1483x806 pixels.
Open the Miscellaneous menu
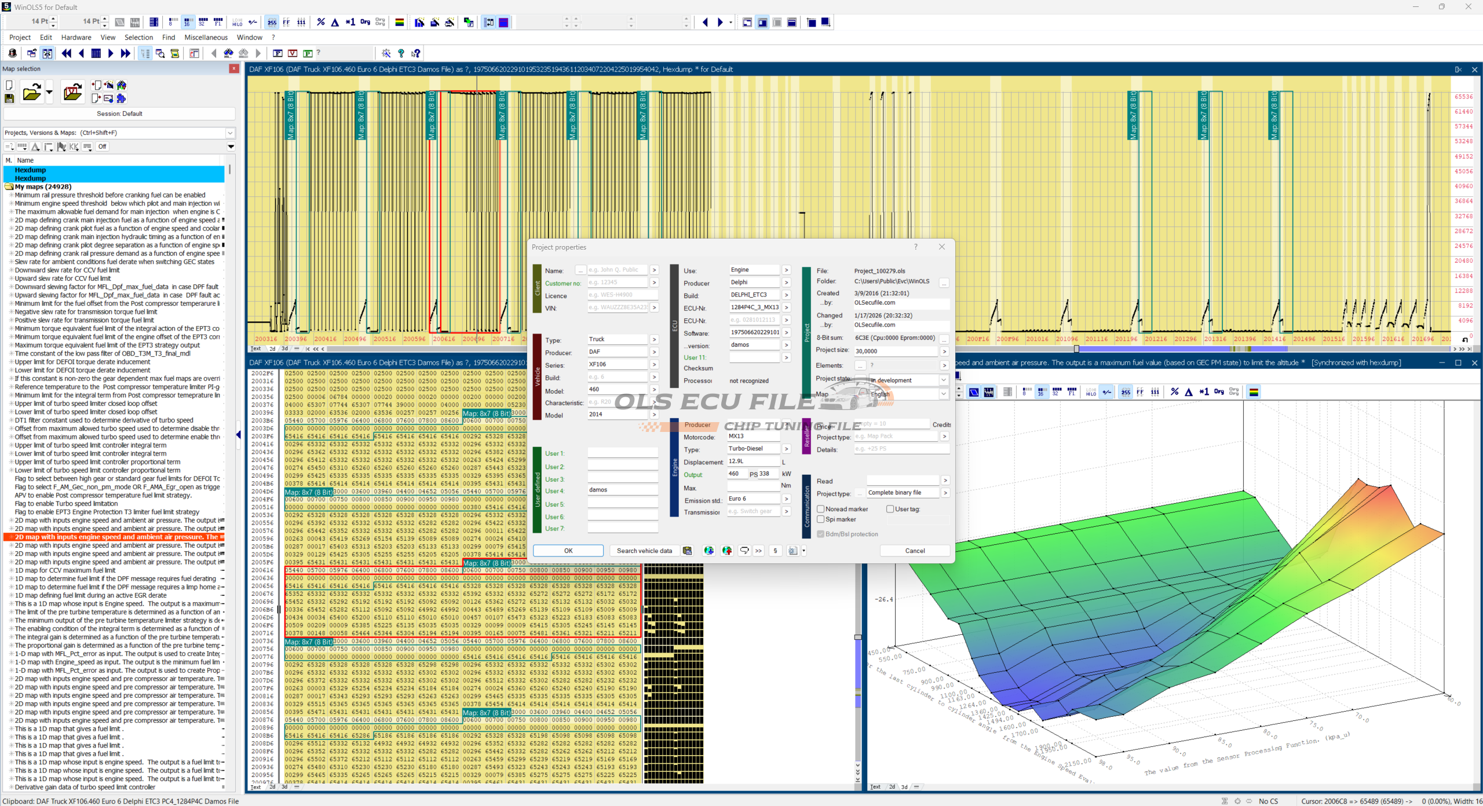[x=206, y=37]
